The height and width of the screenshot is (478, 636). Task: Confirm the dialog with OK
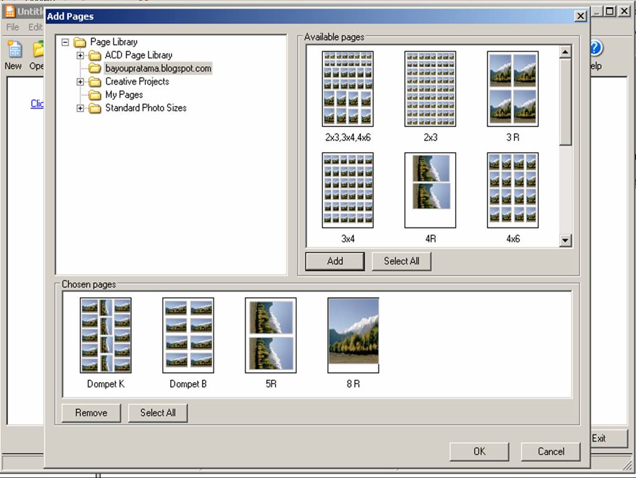(479, 451)
